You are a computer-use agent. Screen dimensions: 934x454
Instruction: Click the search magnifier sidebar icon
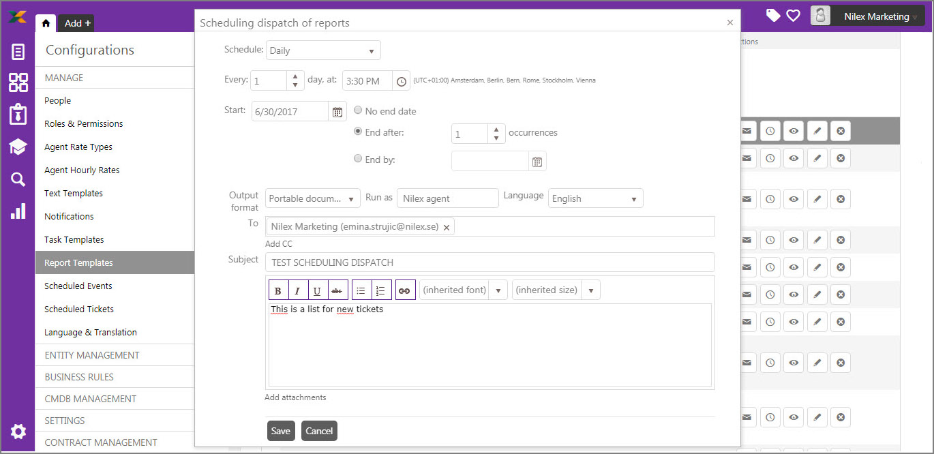(x=18, y=179)
